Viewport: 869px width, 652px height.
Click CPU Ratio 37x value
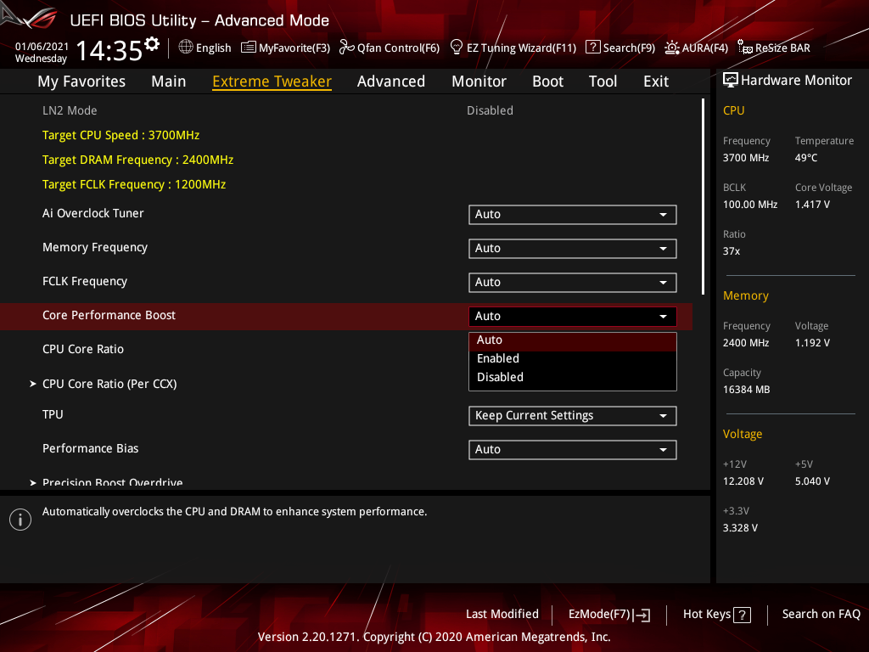coord(731,251)
